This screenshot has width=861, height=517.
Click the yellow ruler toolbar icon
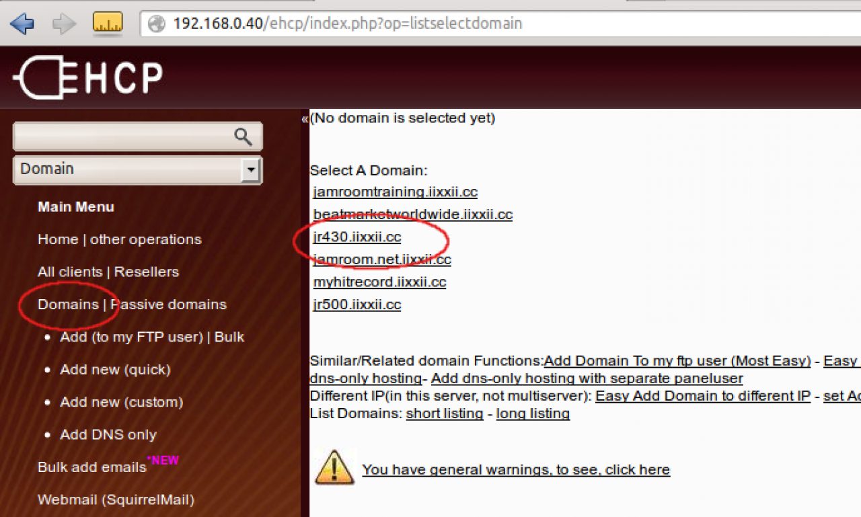coord(108,24)
